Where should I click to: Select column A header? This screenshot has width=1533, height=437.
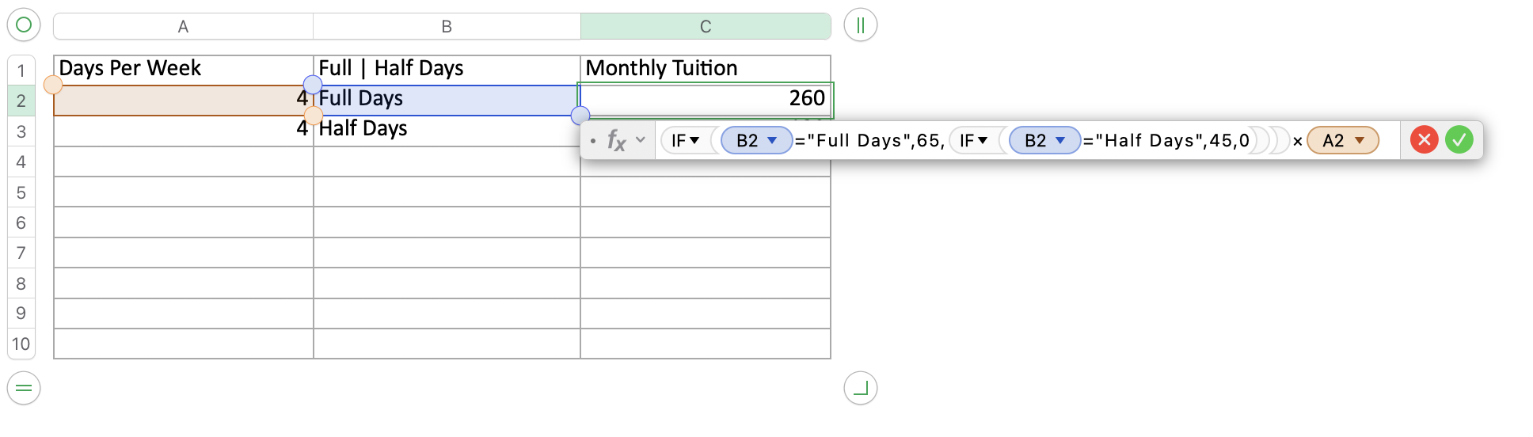[x=183, y=26]
